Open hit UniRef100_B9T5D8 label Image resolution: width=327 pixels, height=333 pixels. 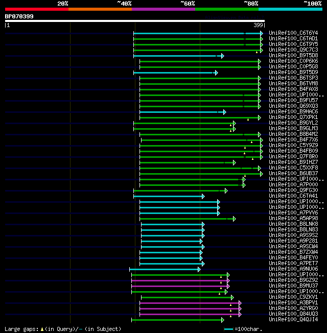click(x=293, y=56)
